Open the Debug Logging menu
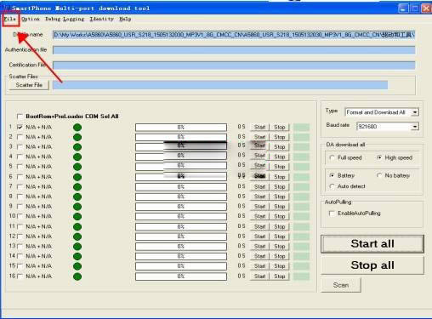This screenshot has width=432, height=319. coord(65,19)
